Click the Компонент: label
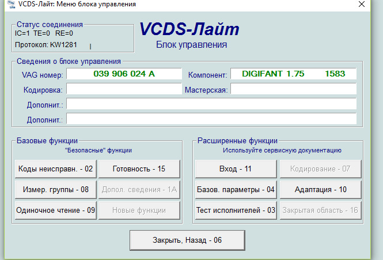This screenshot has height=260, width=383. [207, 75]
